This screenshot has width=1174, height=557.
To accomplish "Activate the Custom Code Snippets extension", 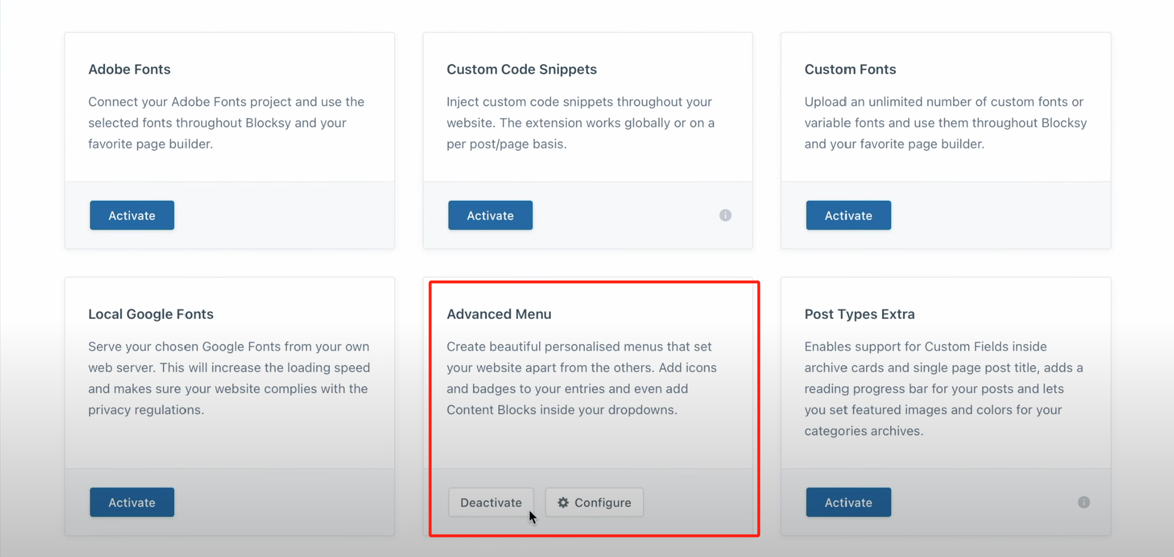I will click(490, 215).
